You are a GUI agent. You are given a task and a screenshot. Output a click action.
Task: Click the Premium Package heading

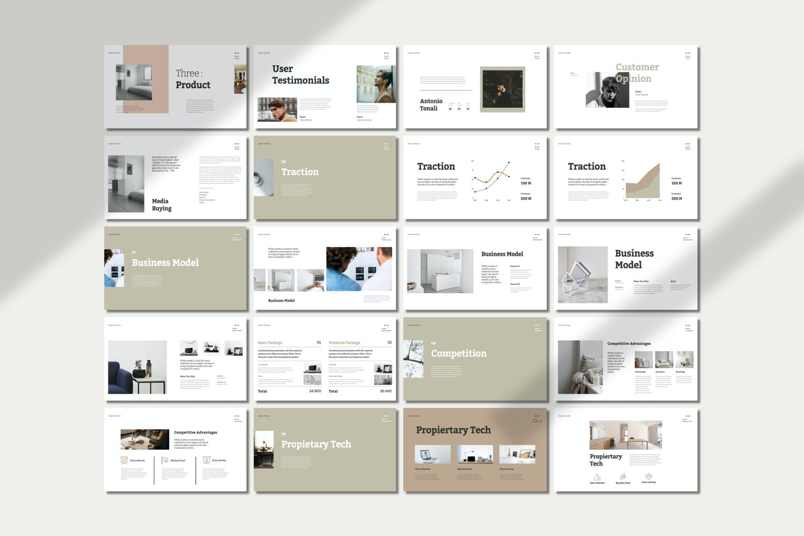coord(344,342)
